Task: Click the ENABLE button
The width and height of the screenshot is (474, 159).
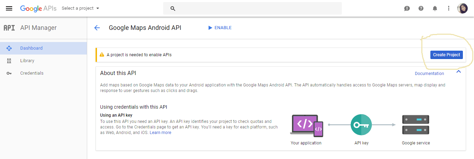Action: [x=220, y=28]
